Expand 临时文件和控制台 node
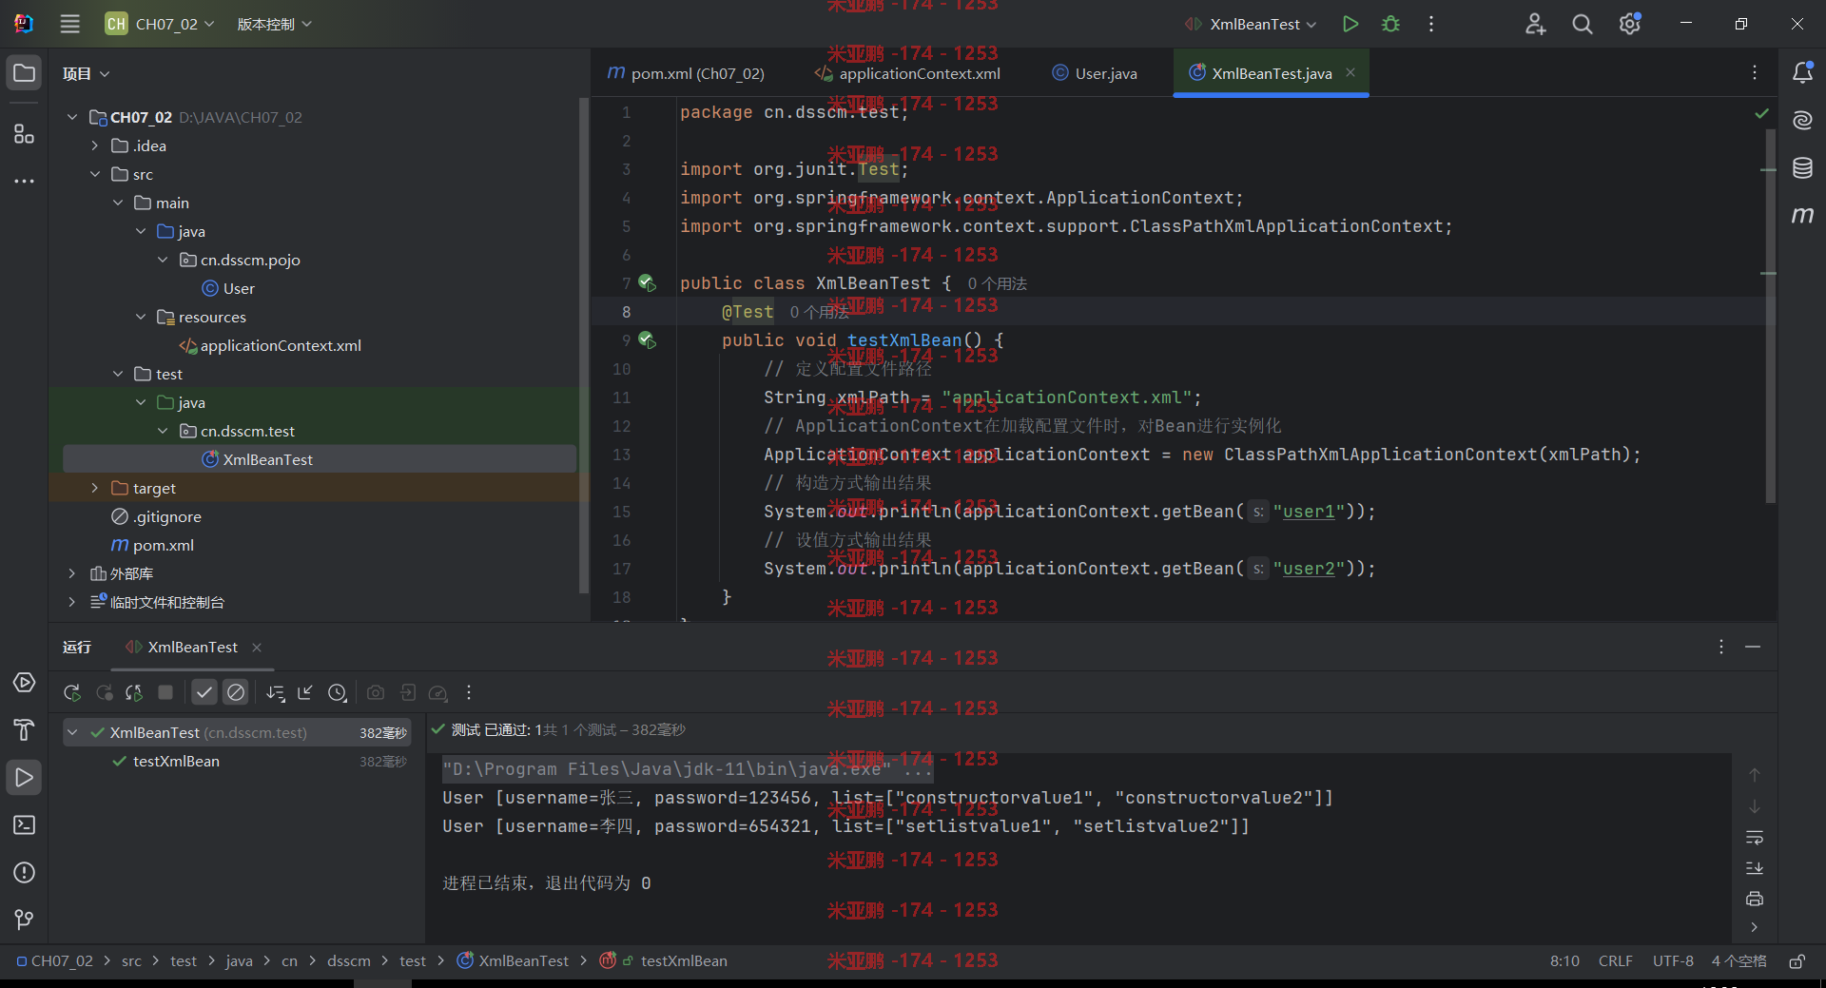 (x=71, y=602)
